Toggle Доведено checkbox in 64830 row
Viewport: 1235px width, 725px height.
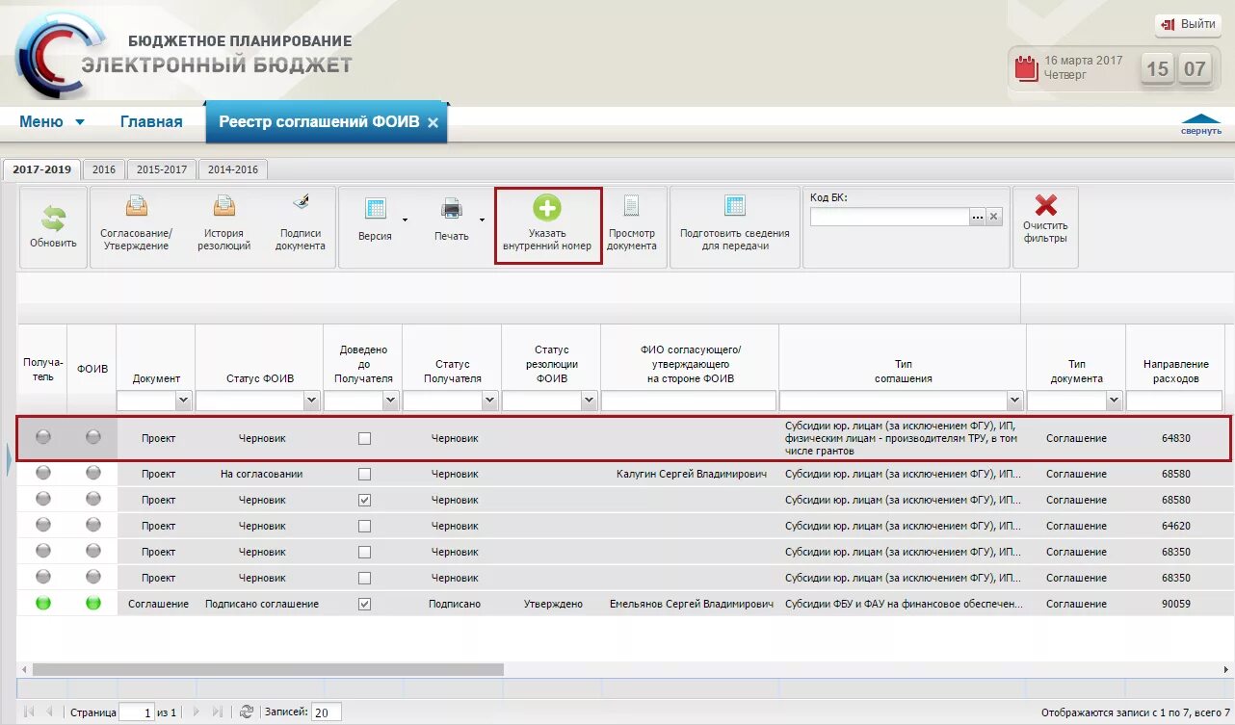(364, 438)
